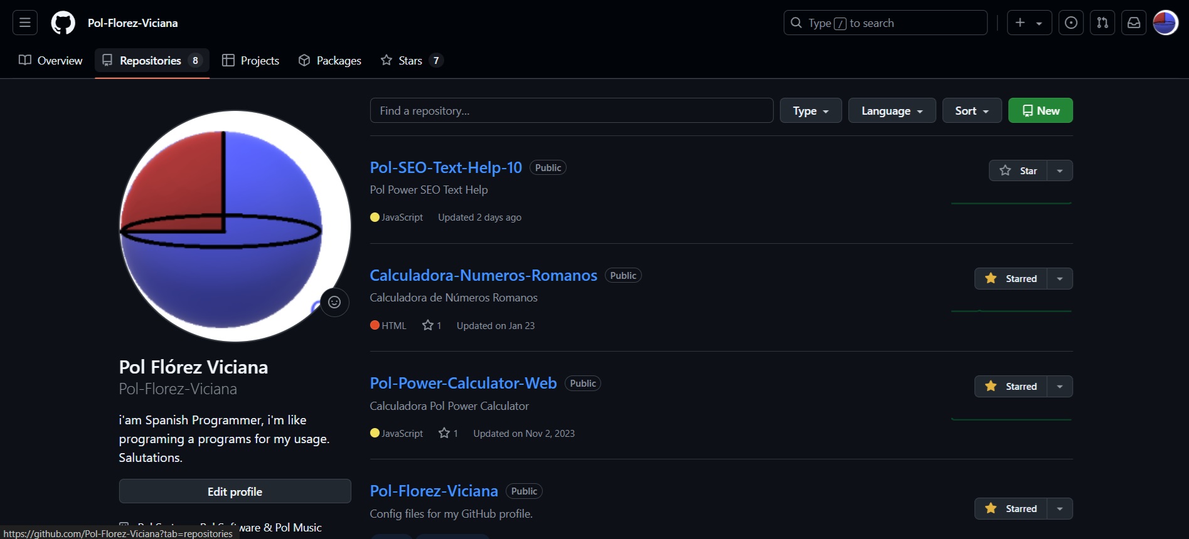Open the user avatar menu in header
This screenshot has height=539, width=1189.
(1166, 23)
